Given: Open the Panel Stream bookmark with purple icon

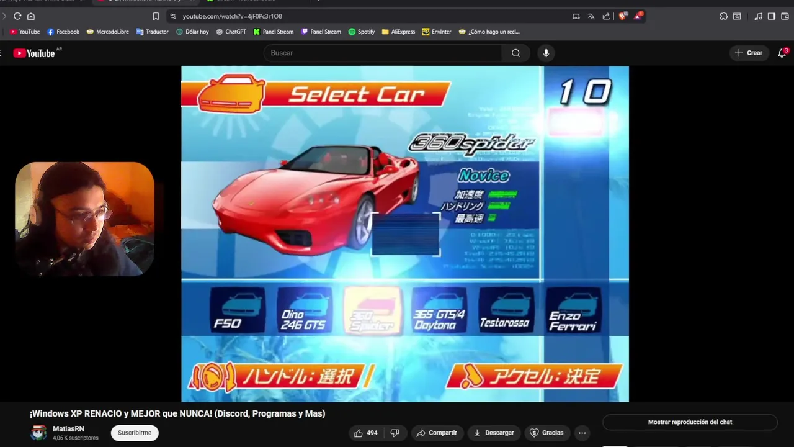Looking at the screenshot, I should (x=321, y=32).
